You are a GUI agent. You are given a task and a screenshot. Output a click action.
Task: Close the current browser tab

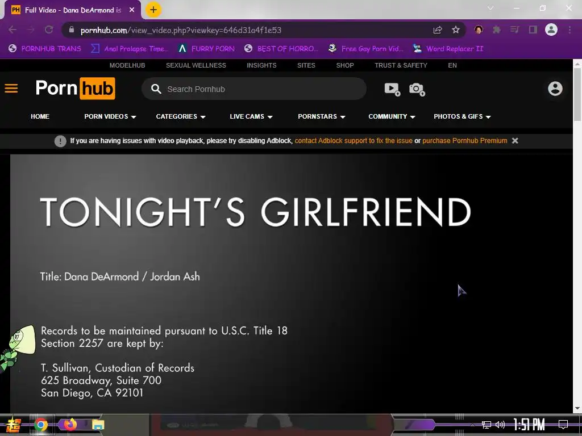[132, 10]
